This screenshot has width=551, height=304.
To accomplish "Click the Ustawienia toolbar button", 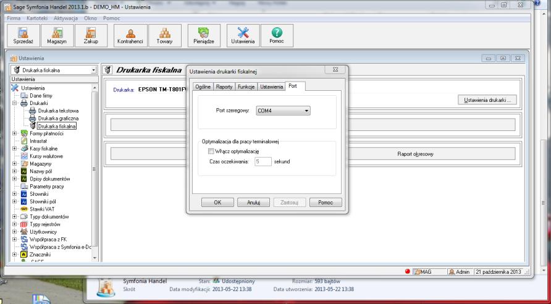I will (x=243, y=36).
